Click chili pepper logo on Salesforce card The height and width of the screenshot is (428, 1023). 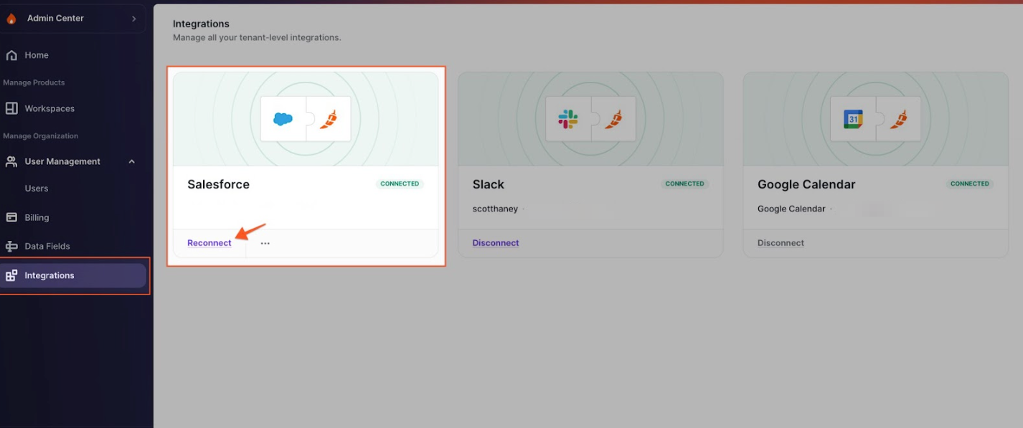(329, 118)
